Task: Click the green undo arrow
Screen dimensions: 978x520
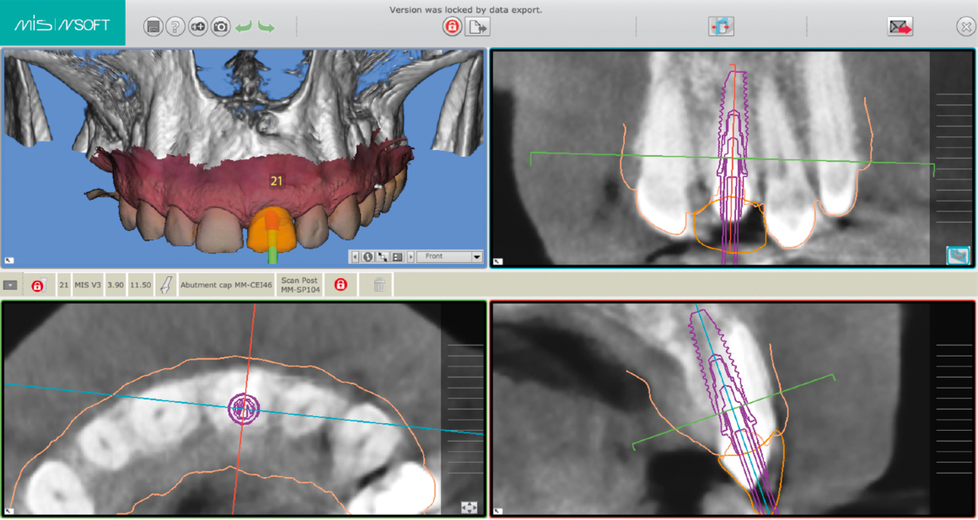Action: pyautogui.click(x=244, y=27)
